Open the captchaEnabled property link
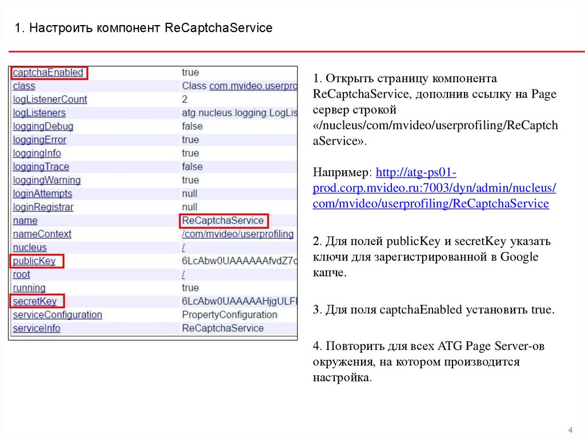585x438 pixels. click(x=48, y=73)
